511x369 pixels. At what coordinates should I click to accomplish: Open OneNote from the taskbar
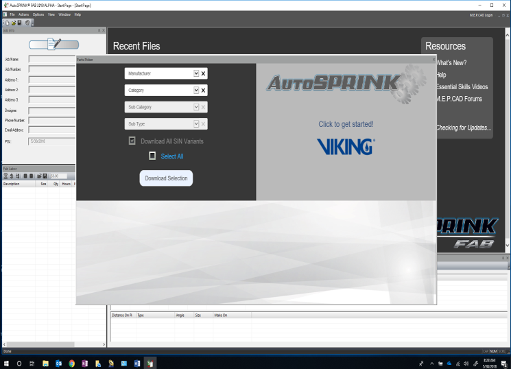pyautogui.click(x=85, y=364)
